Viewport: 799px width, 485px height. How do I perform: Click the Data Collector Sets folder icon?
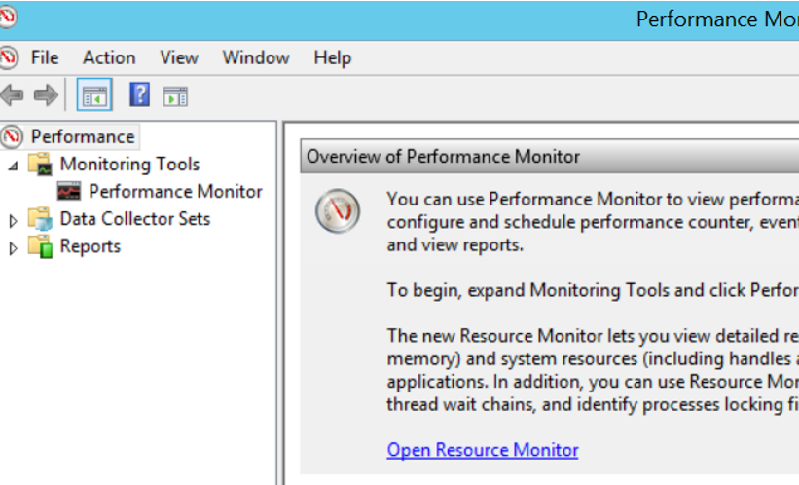[40, 219]
